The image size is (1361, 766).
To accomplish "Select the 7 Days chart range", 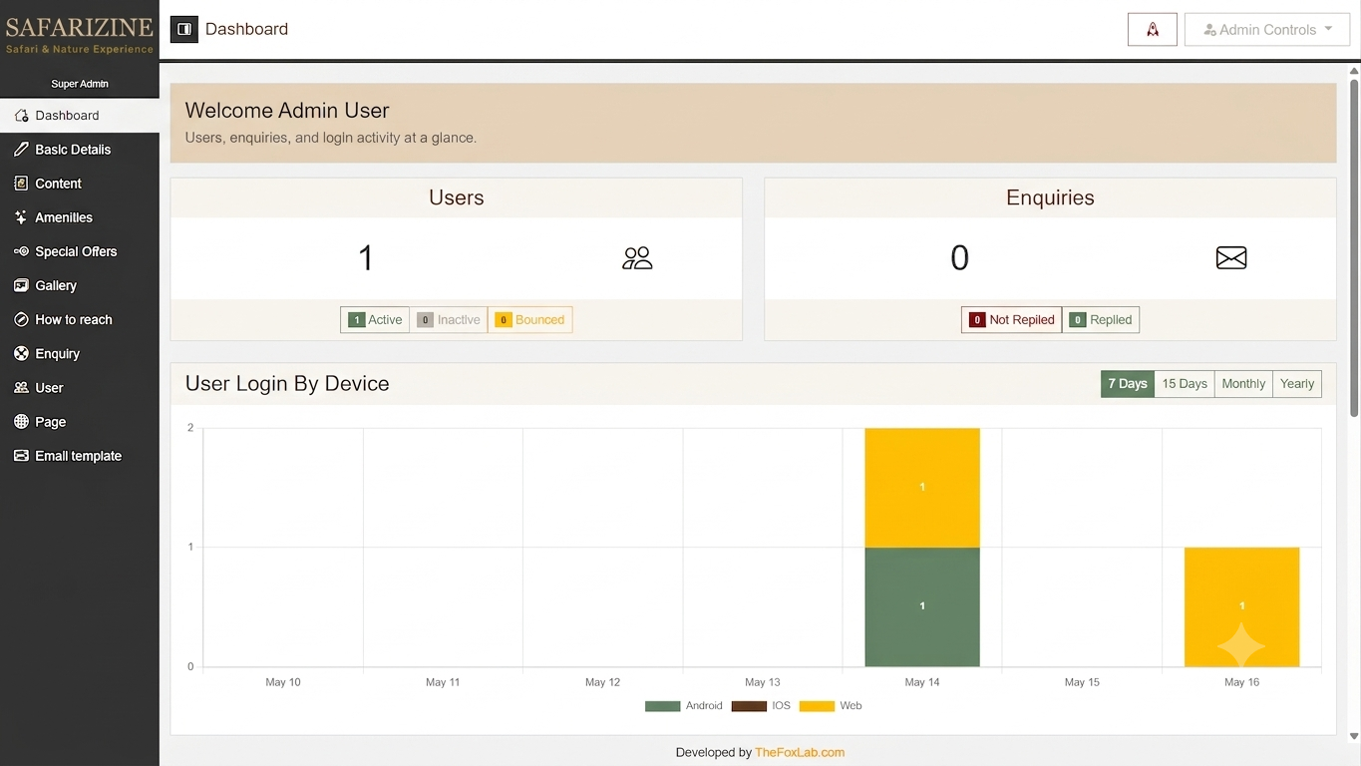I will point(1128,384).
